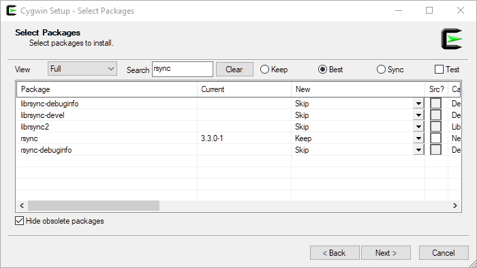This screenshot has width=477, height=268.
Task: Open version dropdown for librsync-devel
Action: pyautogui.click(x=418, y=115)
